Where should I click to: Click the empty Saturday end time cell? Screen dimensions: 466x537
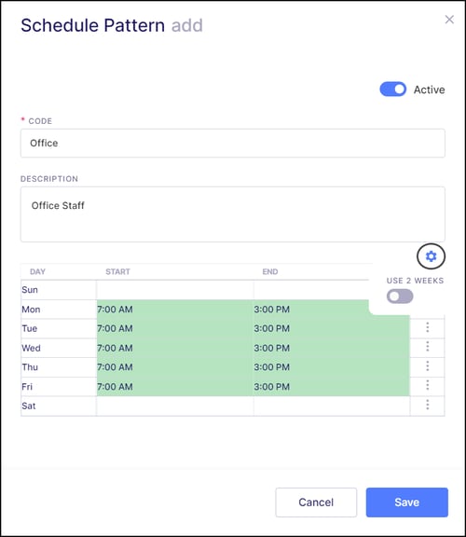coord(332,406)
